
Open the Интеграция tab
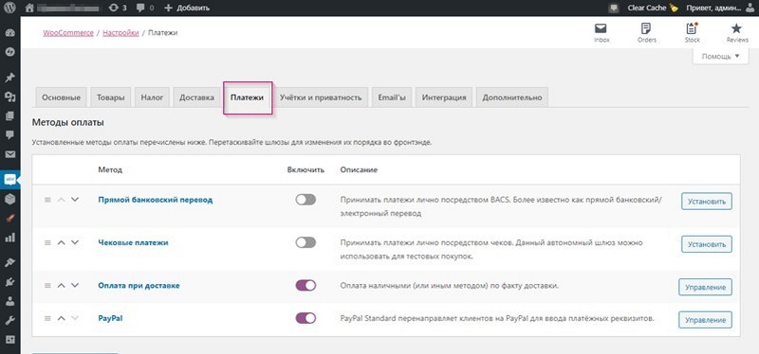(x=444, y=97)
